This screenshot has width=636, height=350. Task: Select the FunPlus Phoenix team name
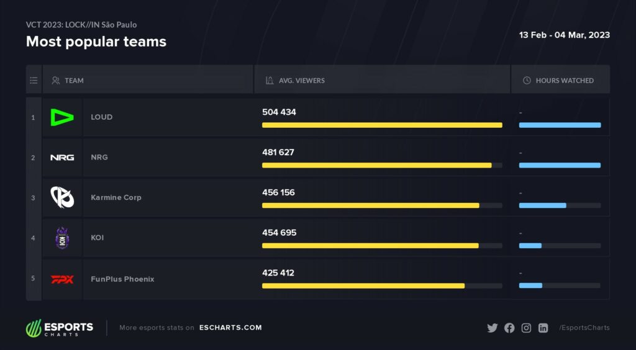coord(122,279)
